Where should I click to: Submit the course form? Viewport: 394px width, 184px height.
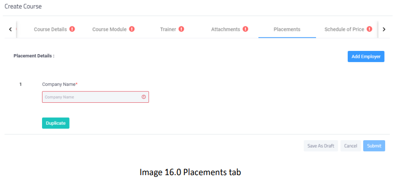pos(374,146)
